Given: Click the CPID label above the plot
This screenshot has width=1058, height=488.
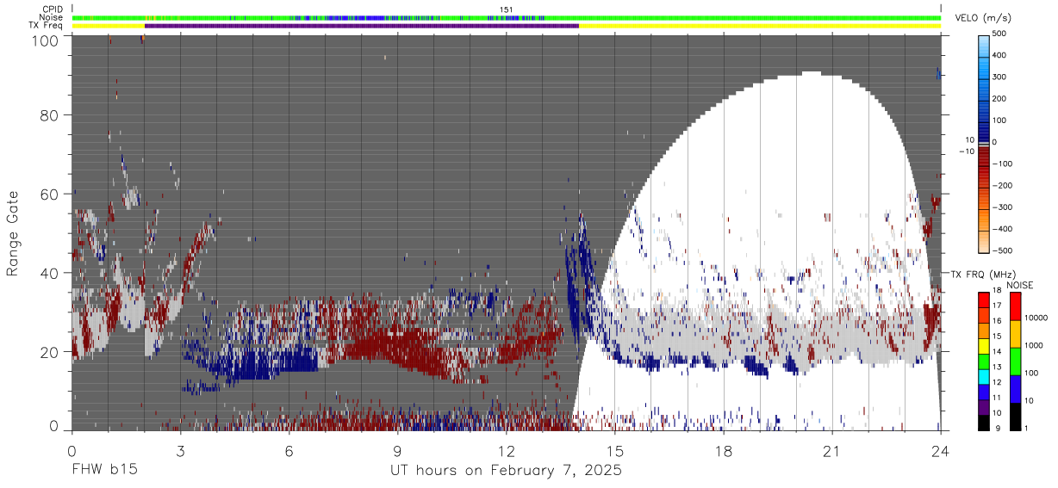Looking at the screenshot, I should point(52,9).
